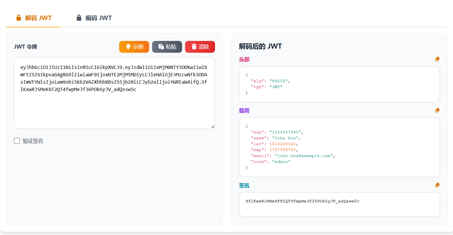Image resolution: width=453 pixels, height=235 pixels.
Task: Click the 验证签名 label text
Action: pos(33,141)
